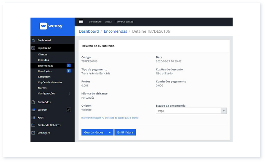This screenshot has height=162, width=265.
Task: Click the Português language value
Action: point(88,98)
